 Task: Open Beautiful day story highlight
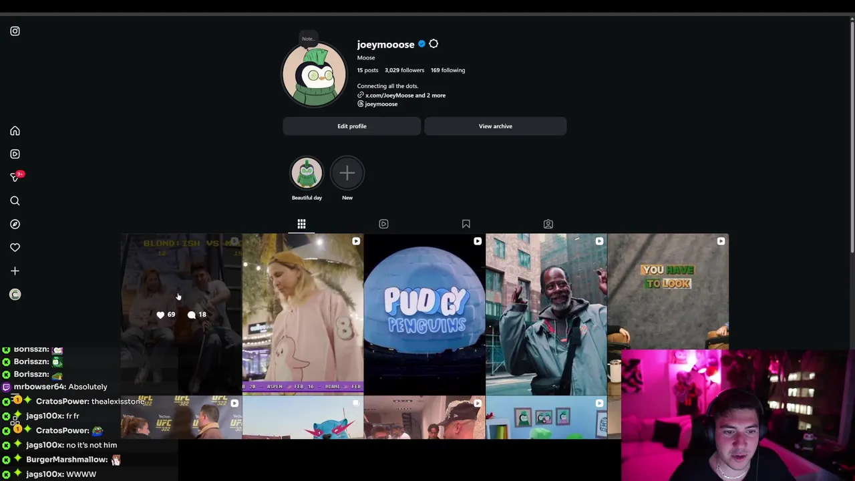[307, 173]
